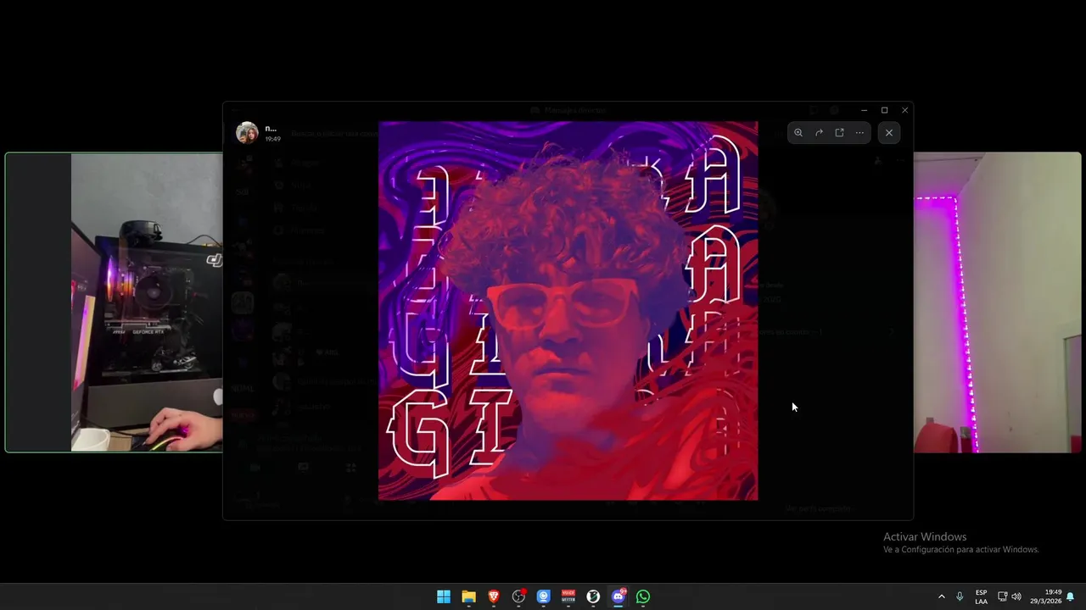This screenshot has height=610, width=1086.
Task: Show hidden system tray icons
Action: pyautogui.click(x=941, y=596)
